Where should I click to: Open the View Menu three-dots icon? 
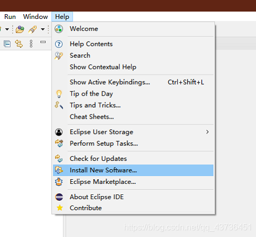(31, 44)
